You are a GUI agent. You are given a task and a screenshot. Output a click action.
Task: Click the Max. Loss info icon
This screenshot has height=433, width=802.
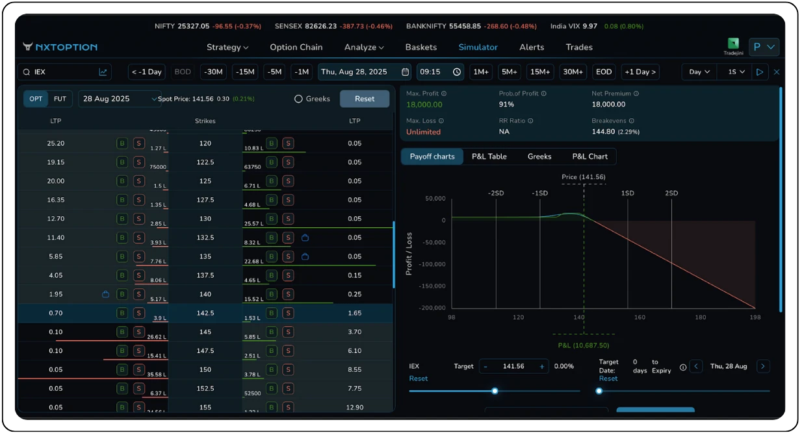[441, 121]
